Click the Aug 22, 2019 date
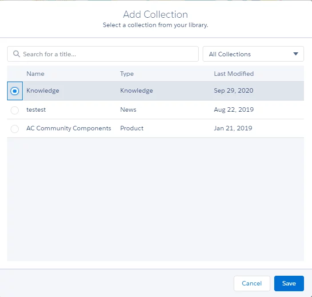The height and width of the screenshot is (297, 312). [234, 110]
